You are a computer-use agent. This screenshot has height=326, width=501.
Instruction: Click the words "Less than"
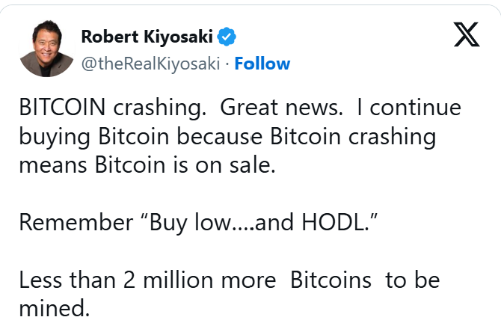click(x=64, y=280)
